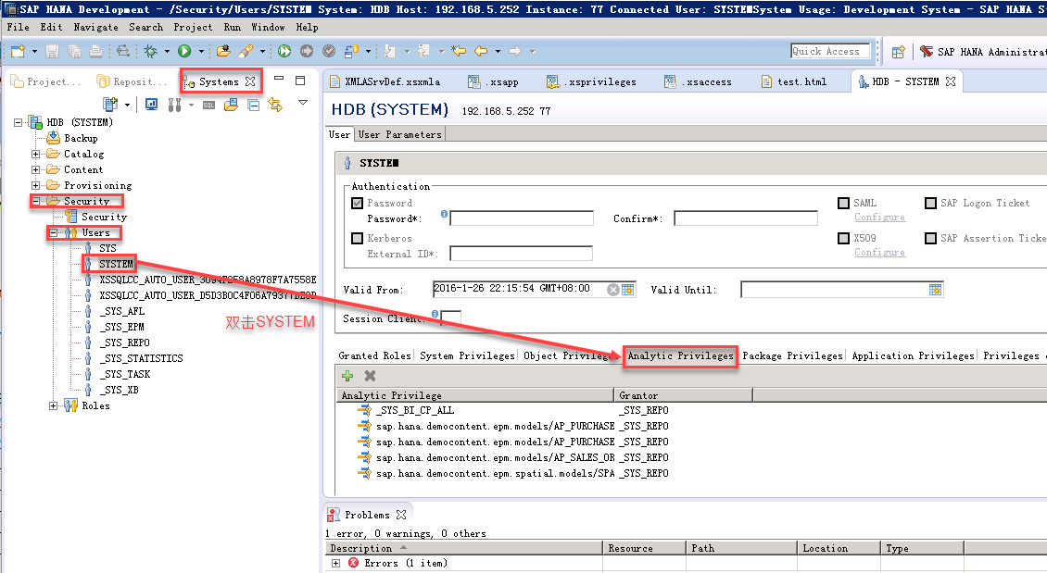The height and width of the screenshot is (573, 1047).
Task: Click Collapse All icon in Systems view
Action: tap(254, 105)
